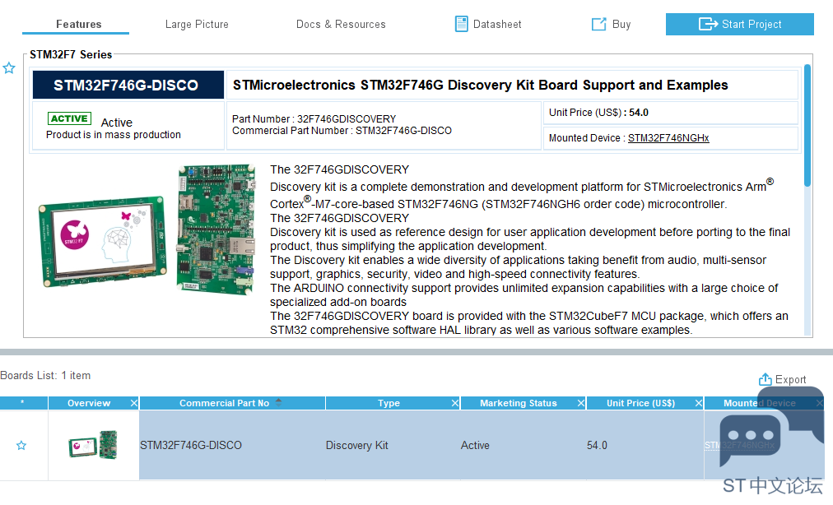Open the STM32F746NGHx mounted device link in details

[668, 138]
